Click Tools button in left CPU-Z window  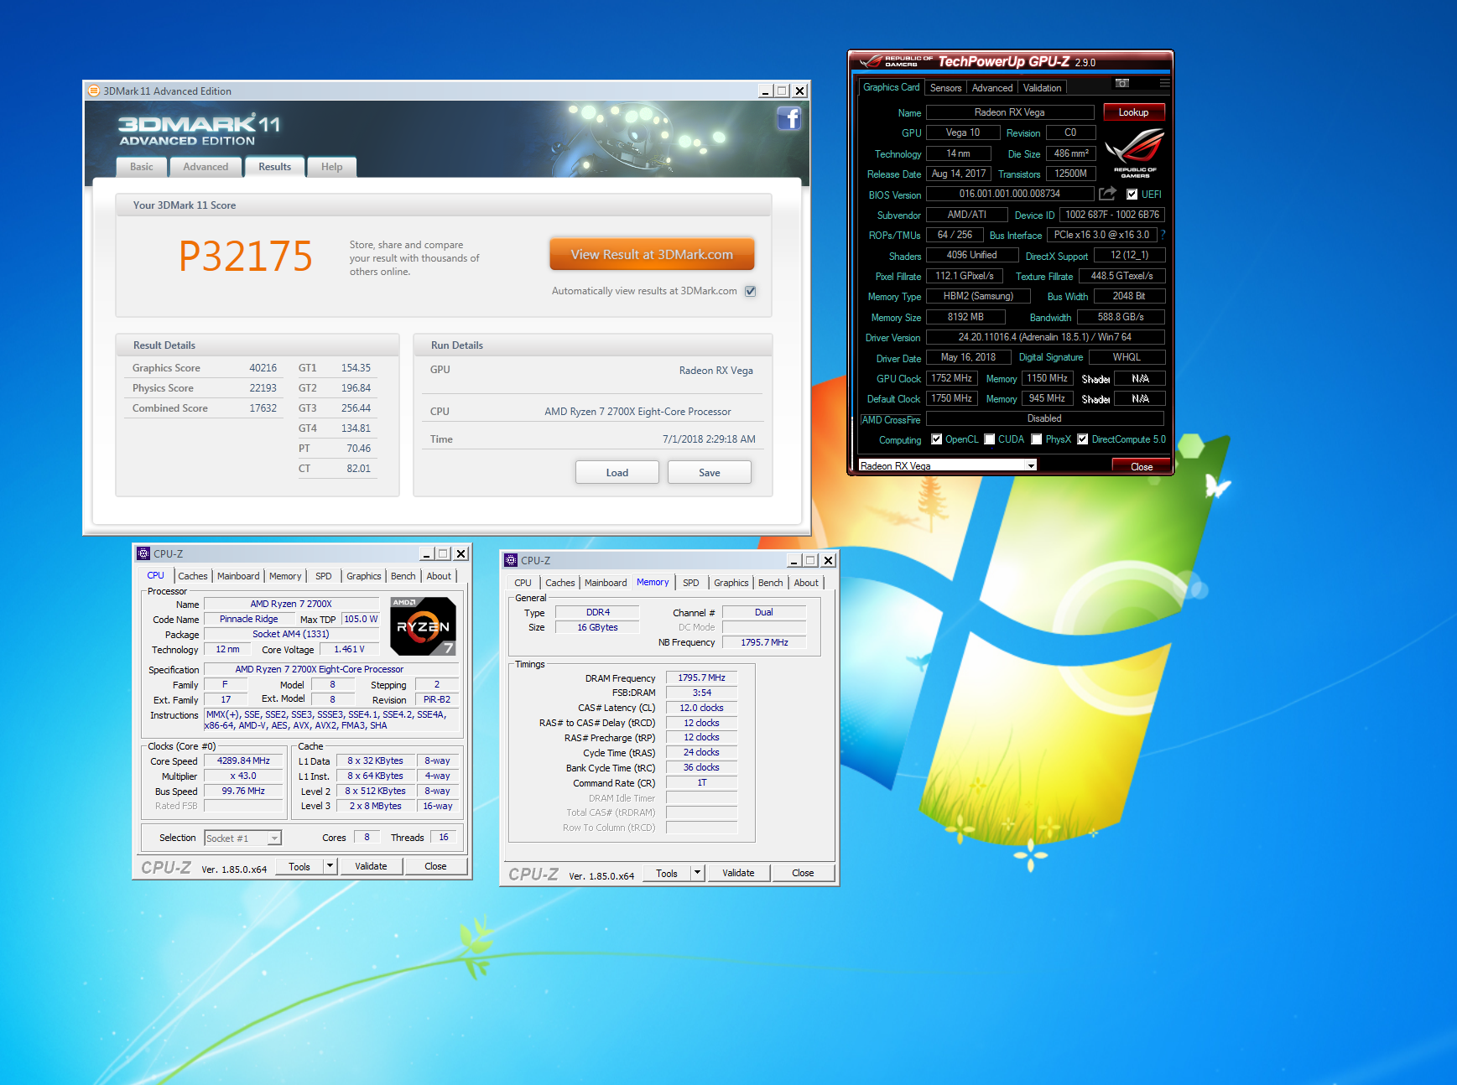click(299, 866)
